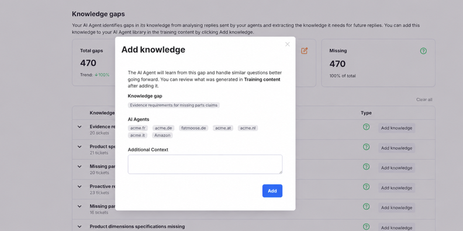Viewport: 463px width, 231px height.
Task: Click the Evidence requirements knowledge gap chip
Action: [174, 105]
